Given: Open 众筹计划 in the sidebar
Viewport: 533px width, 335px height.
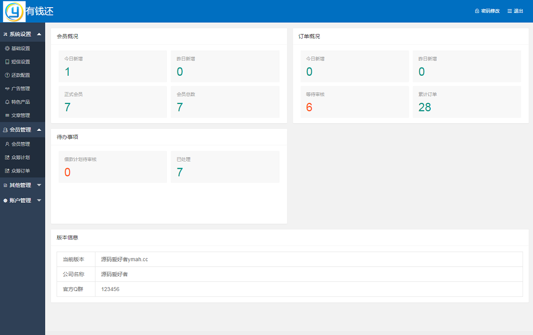Looking at the screenshot, I should pos(21,158).
